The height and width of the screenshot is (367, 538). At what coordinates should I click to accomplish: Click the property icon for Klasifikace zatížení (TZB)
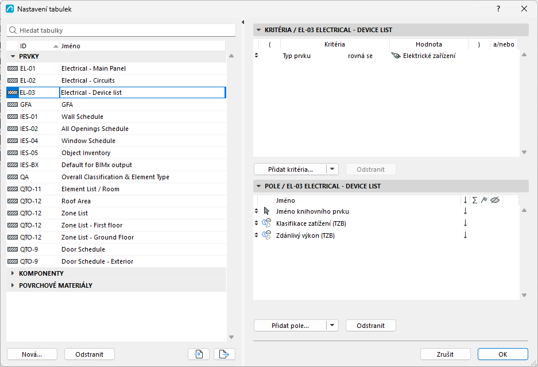point(266,223)
